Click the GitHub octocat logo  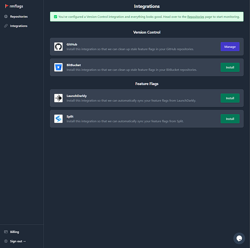tap(58, 47)
